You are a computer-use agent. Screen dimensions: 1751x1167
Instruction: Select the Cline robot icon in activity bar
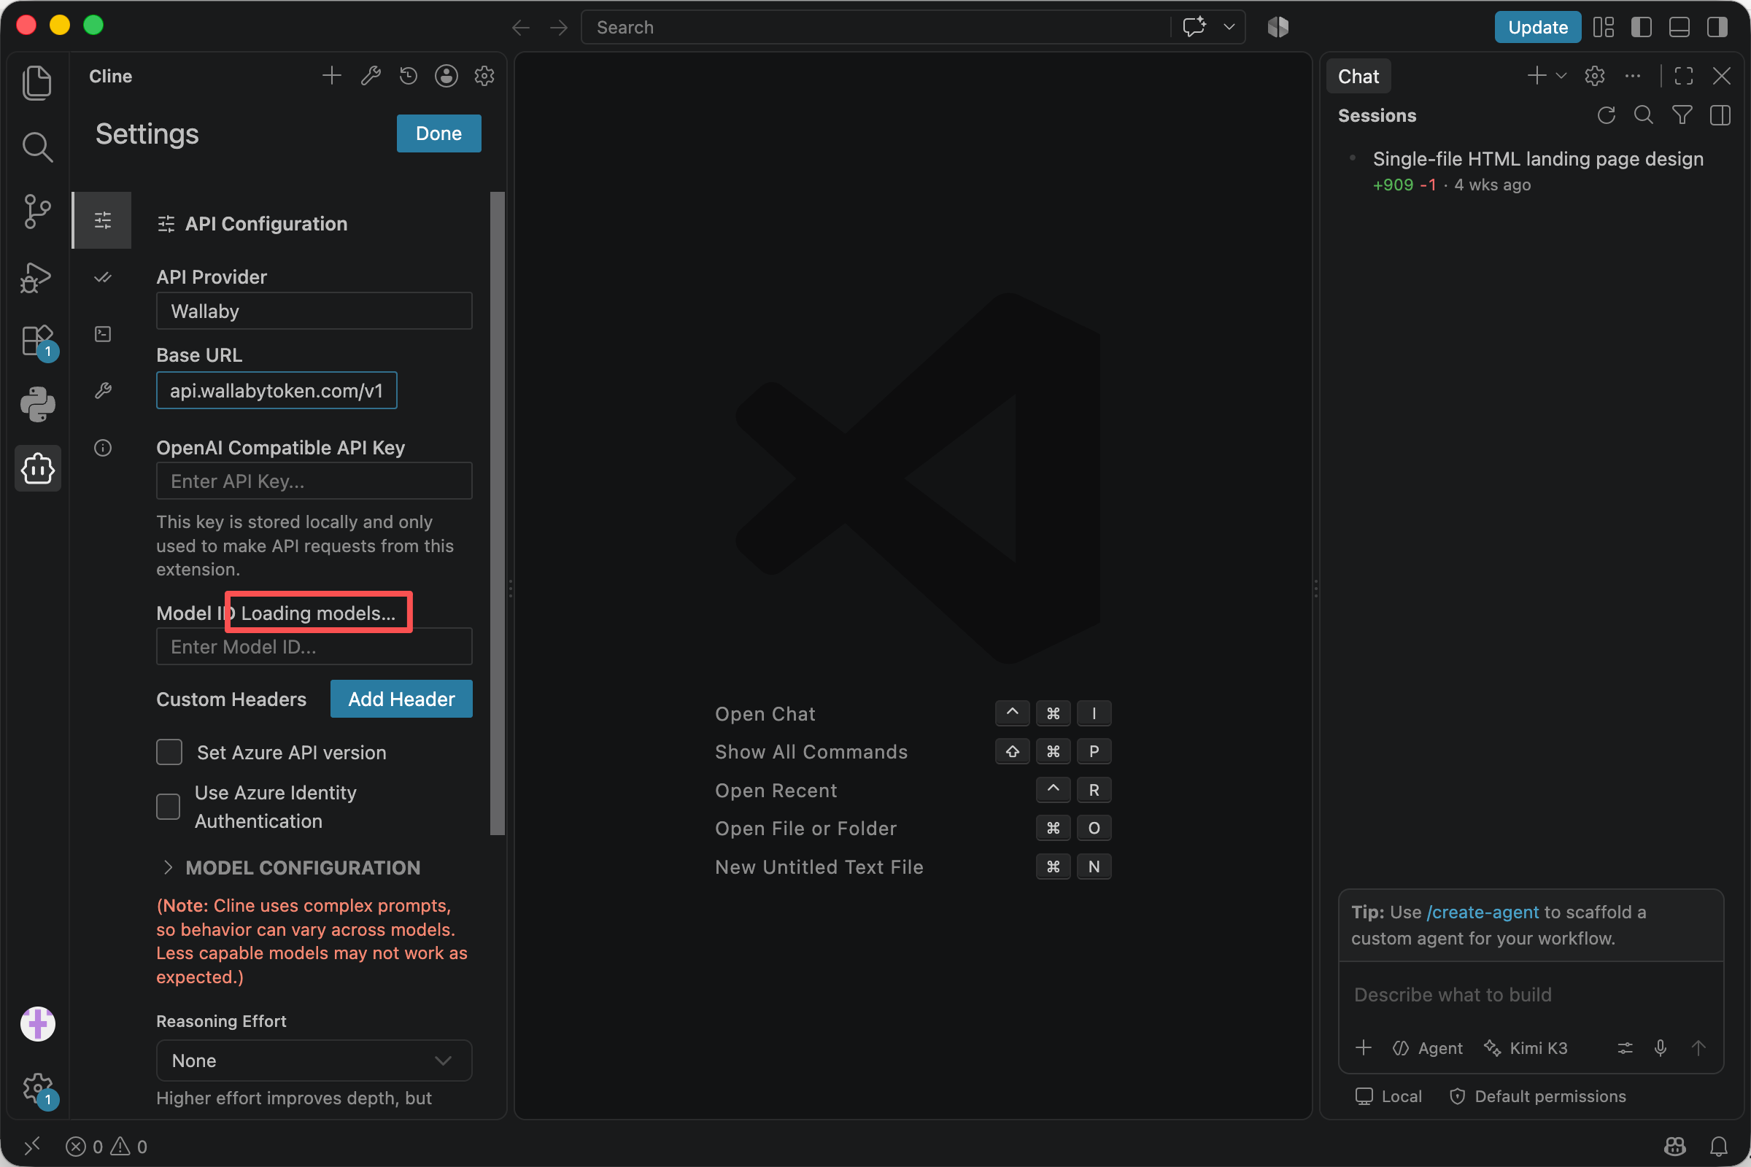point(37,469)
